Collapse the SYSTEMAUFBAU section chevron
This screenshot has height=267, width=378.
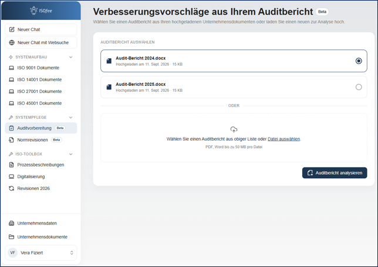(71, 57)
